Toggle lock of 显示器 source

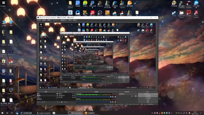click(x=75, y=97)
